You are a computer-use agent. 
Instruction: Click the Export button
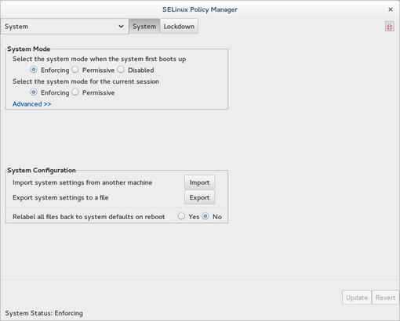[200, 197]
